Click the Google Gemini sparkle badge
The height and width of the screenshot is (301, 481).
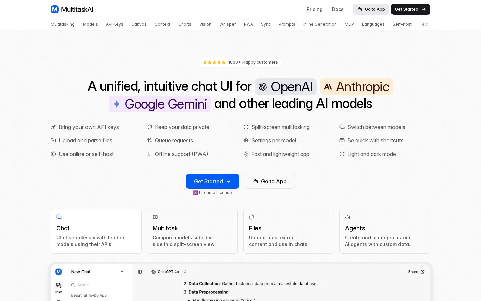point(160,104)
